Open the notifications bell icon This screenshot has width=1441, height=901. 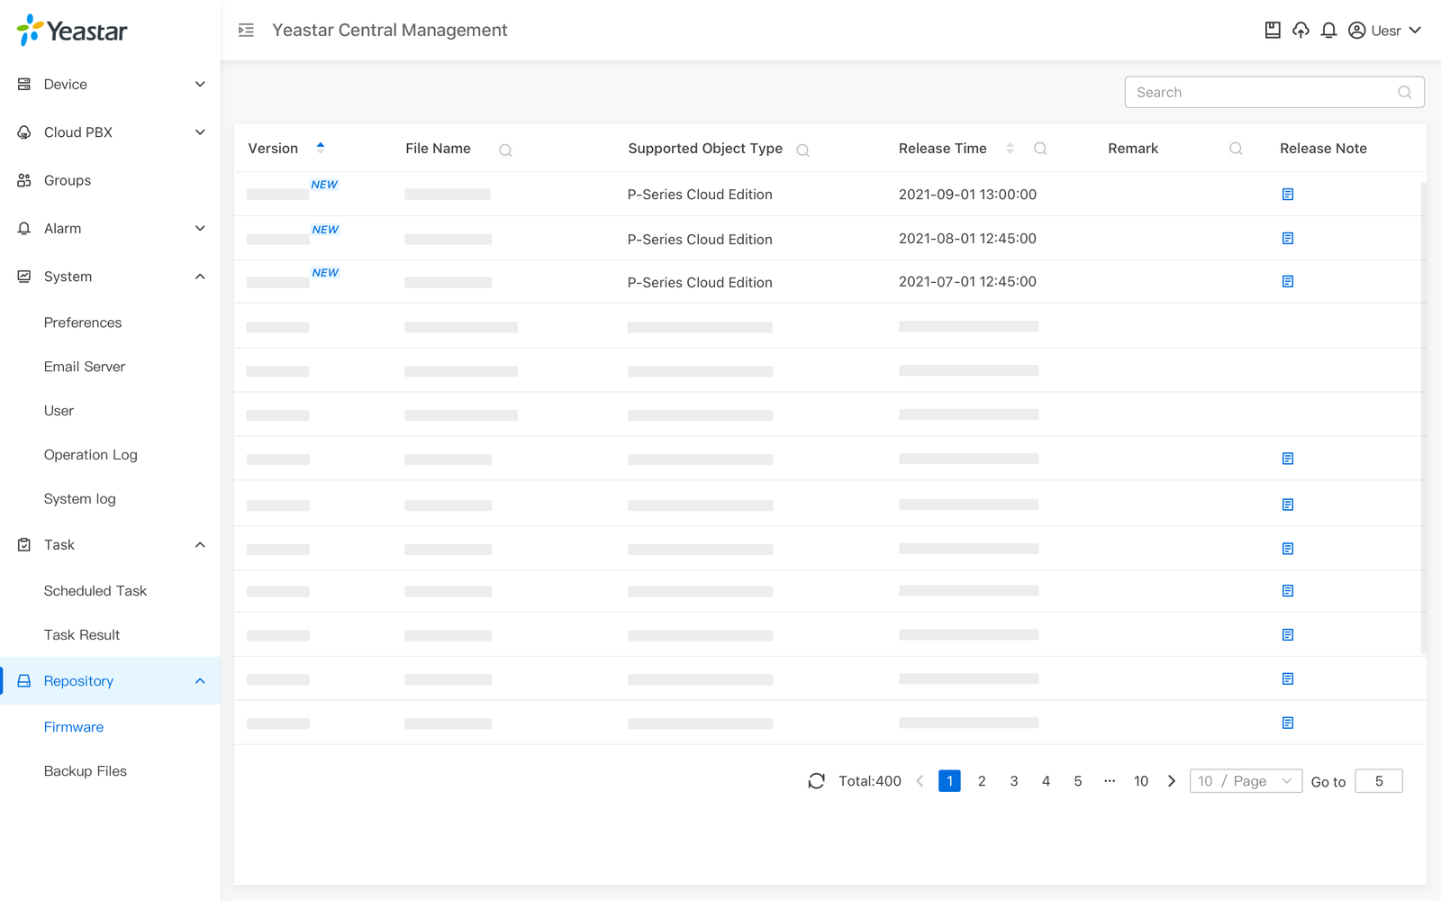pyautogui.click(x=1328, y=31)
